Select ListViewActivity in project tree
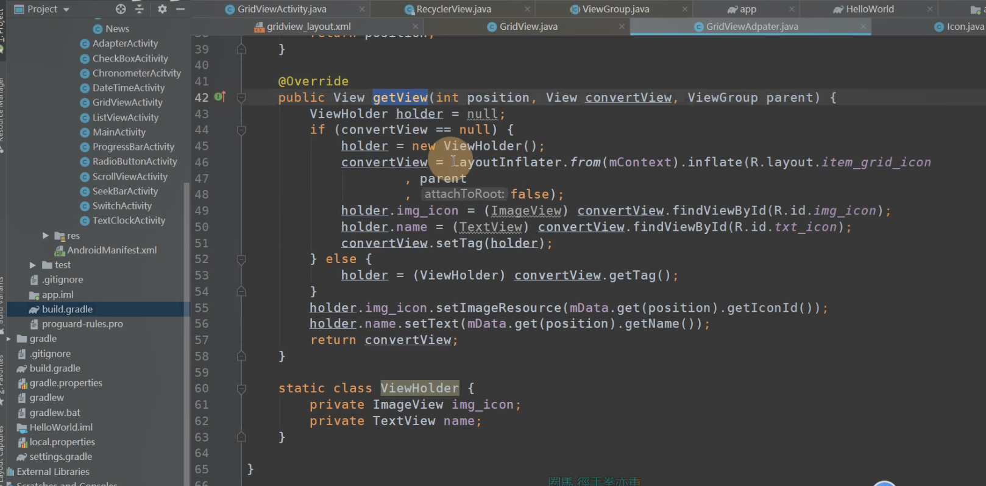The height and width of the screenshot is (486, 986). [x=119, y=118]
